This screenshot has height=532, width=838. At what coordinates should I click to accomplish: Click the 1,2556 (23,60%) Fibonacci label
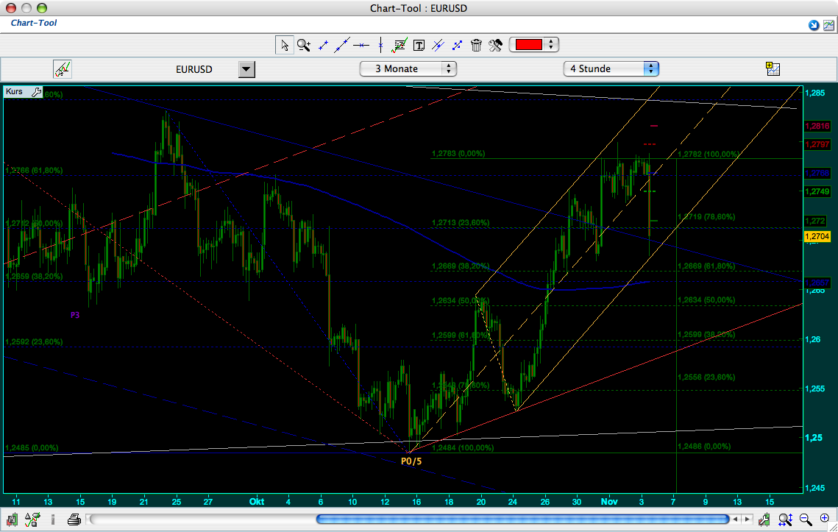pos(706,377)
